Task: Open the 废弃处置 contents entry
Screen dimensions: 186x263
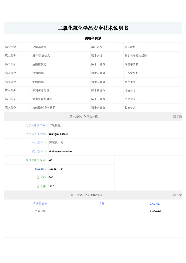Action: (130, 82)
